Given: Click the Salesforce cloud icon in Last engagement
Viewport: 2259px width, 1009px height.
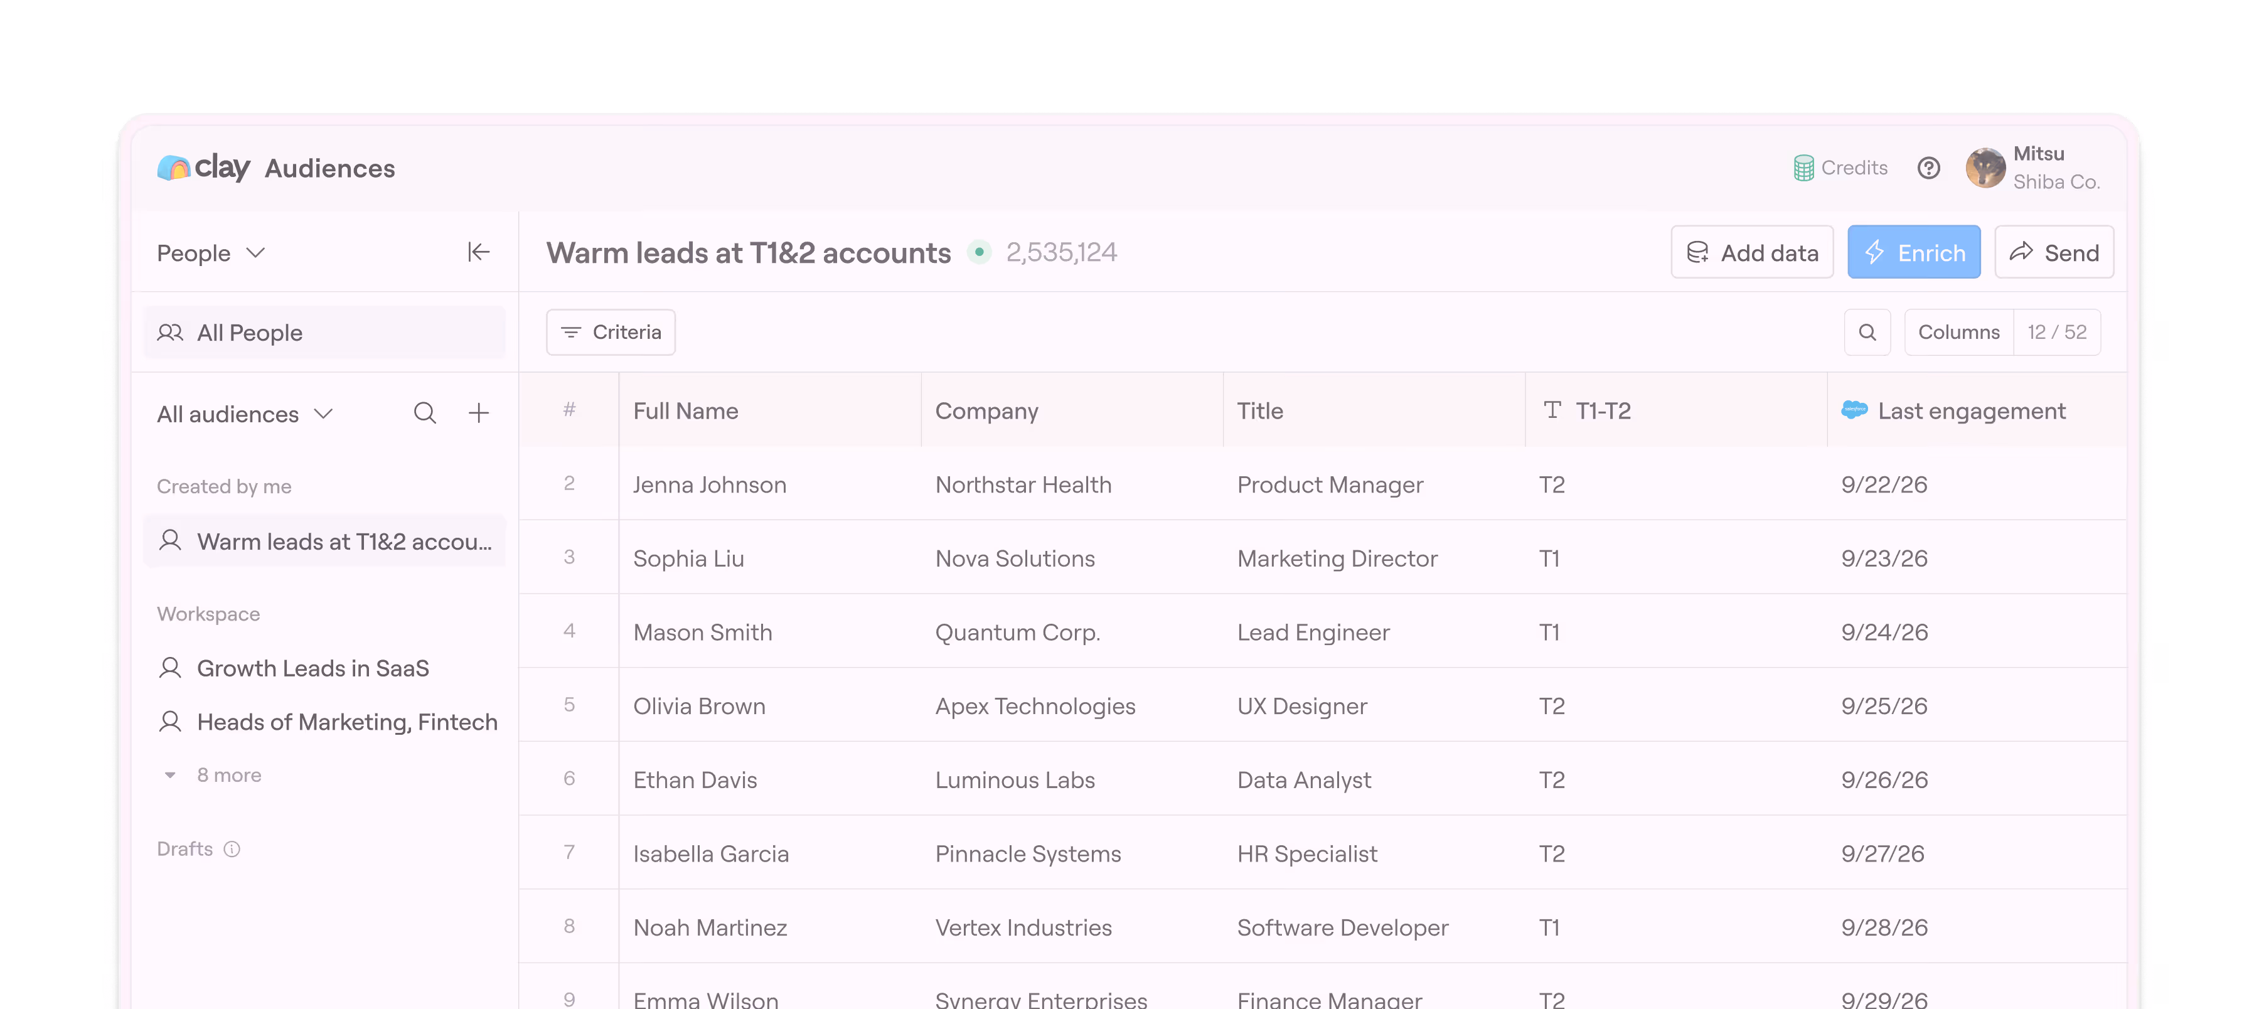Looking at the screenshot, I should tap(1854, 409).
